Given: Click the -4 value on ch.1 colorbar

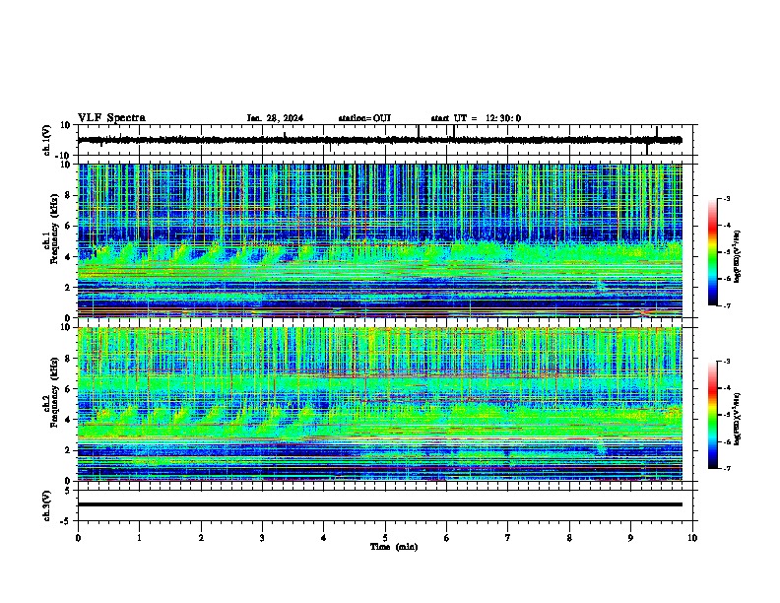Looking at the screenshot, I should tap(727, 226).
